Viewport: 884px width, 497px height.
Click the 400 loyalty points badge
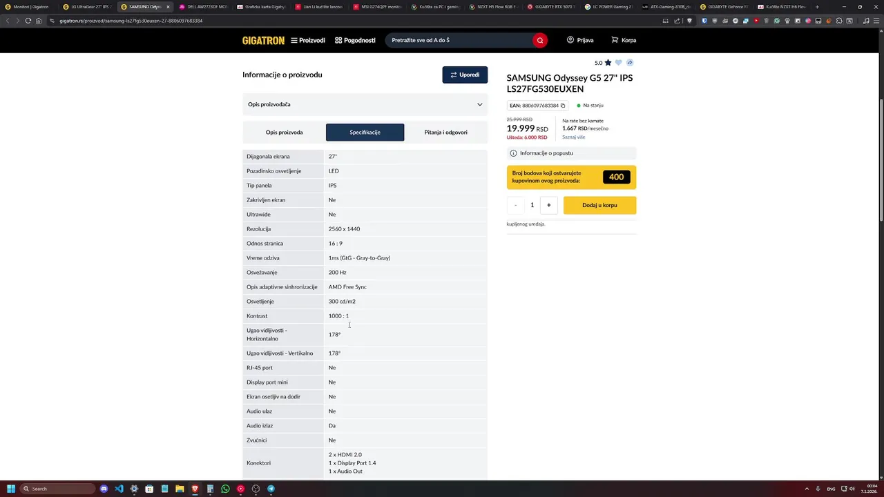tap(616, 177)
